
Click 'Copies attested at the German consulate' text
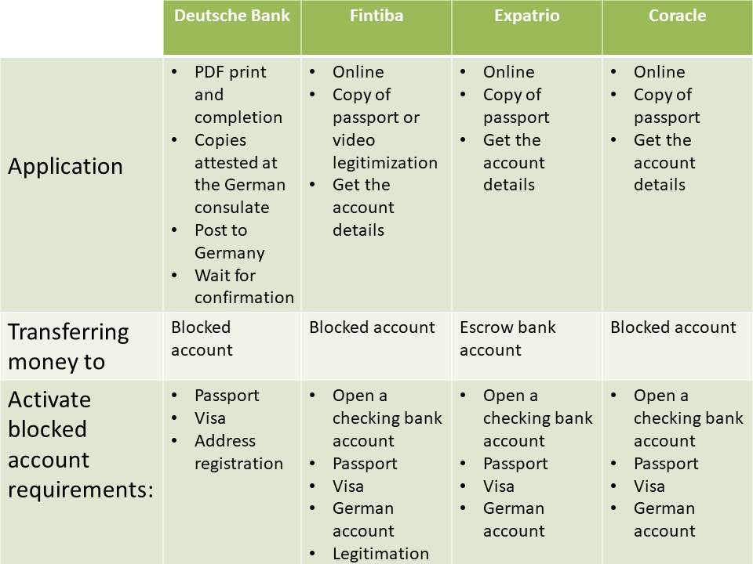click(240, 174)
